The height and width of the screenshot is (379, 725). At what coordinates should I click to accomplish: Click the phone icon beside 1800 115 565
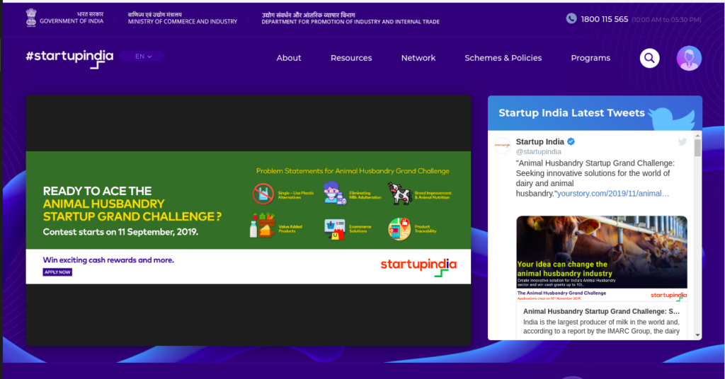pos(571,18)
